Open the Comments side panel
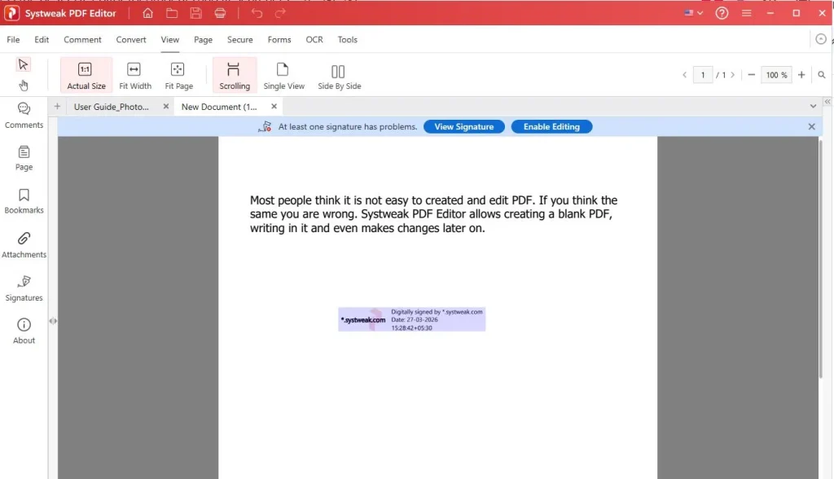Screen dimensions: 834x479 pos(24,116)
